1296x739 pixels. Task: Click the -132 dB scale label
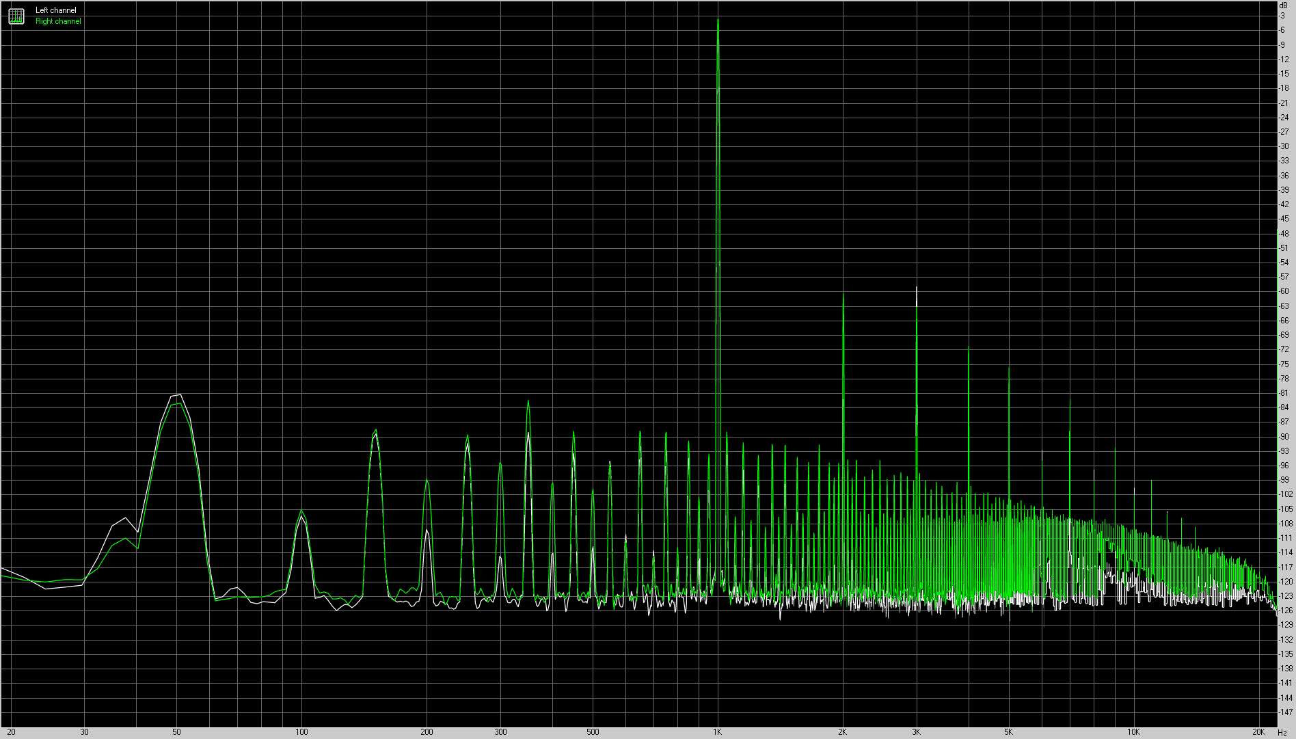click(x=1286, y=640)
